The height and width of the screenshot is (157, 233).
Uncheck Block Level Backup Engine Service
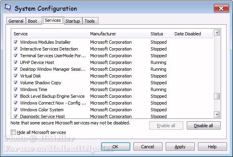[16, 96]
